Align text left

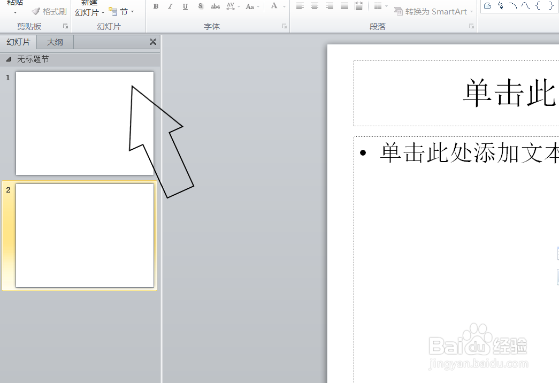(300, 6)
